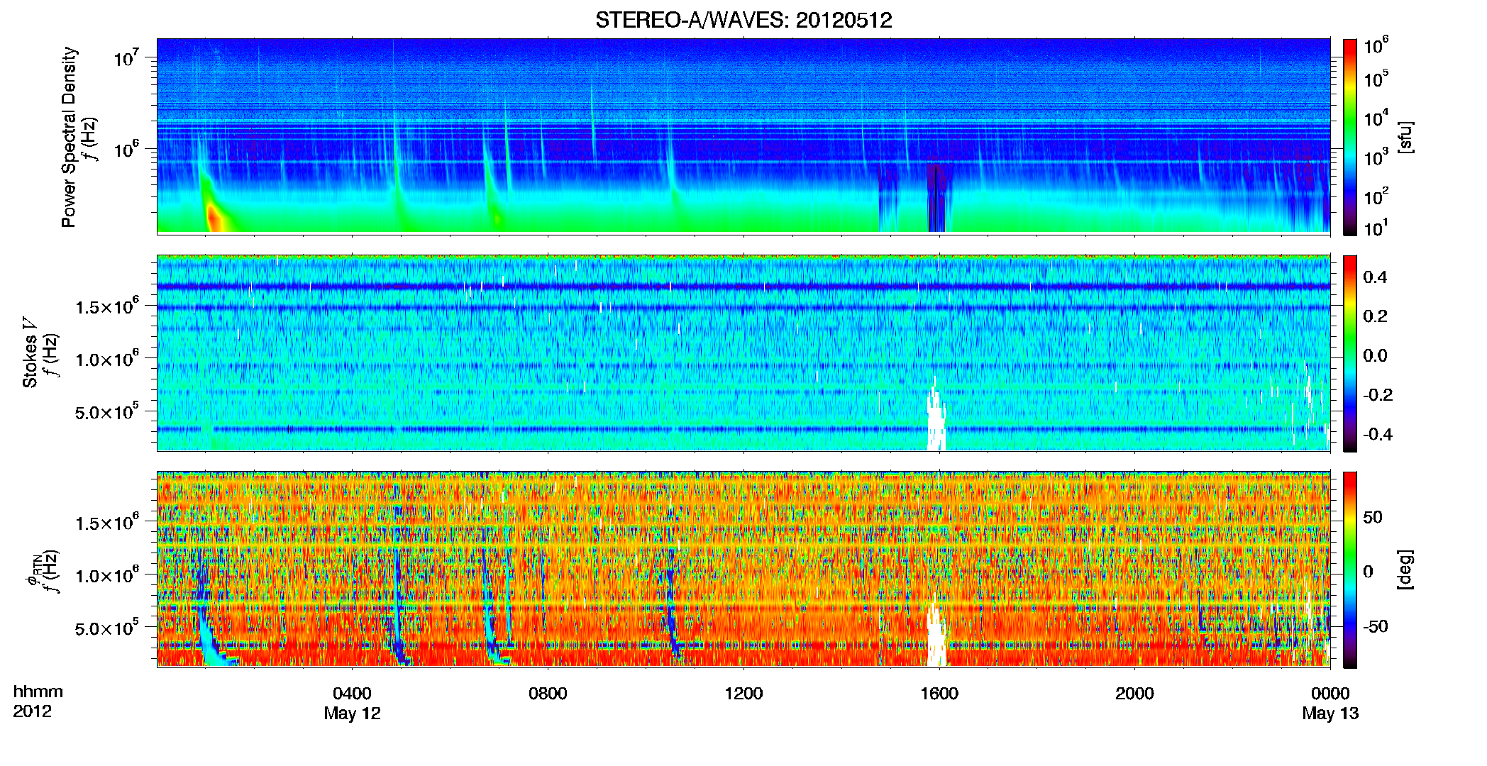1487x766 pixels.
Task: Click the 0.4 label on Stokes V colorbar
Action: pyautogui.click(x=1375, y=277)
